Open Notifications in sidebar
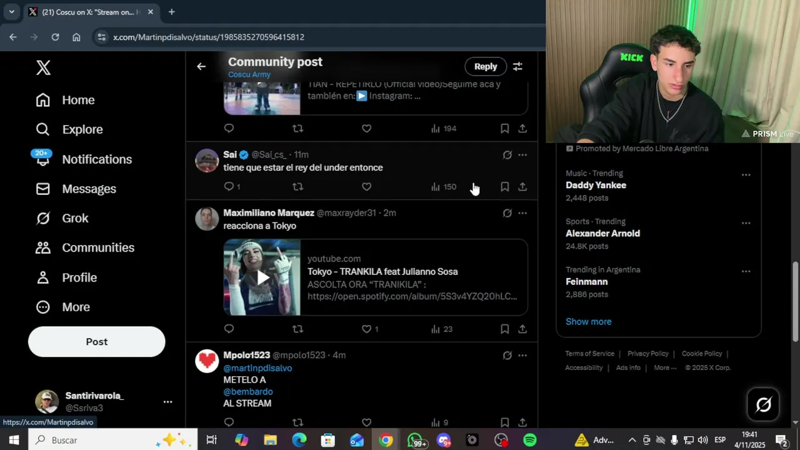Viewport: 800px width, 450px height. (84, 159)
